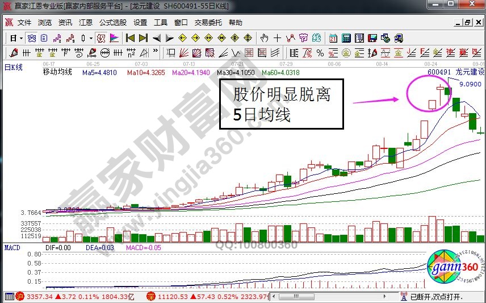Open the calendar icon in toolbar
The image size is (486, 303).
(x=333, y=38)
